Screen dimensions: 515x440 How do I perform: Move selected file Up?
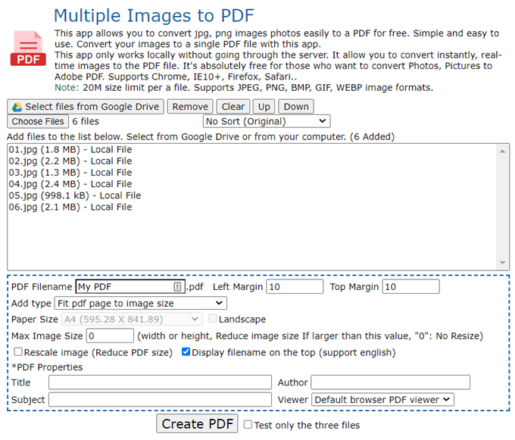pos(264,107)
